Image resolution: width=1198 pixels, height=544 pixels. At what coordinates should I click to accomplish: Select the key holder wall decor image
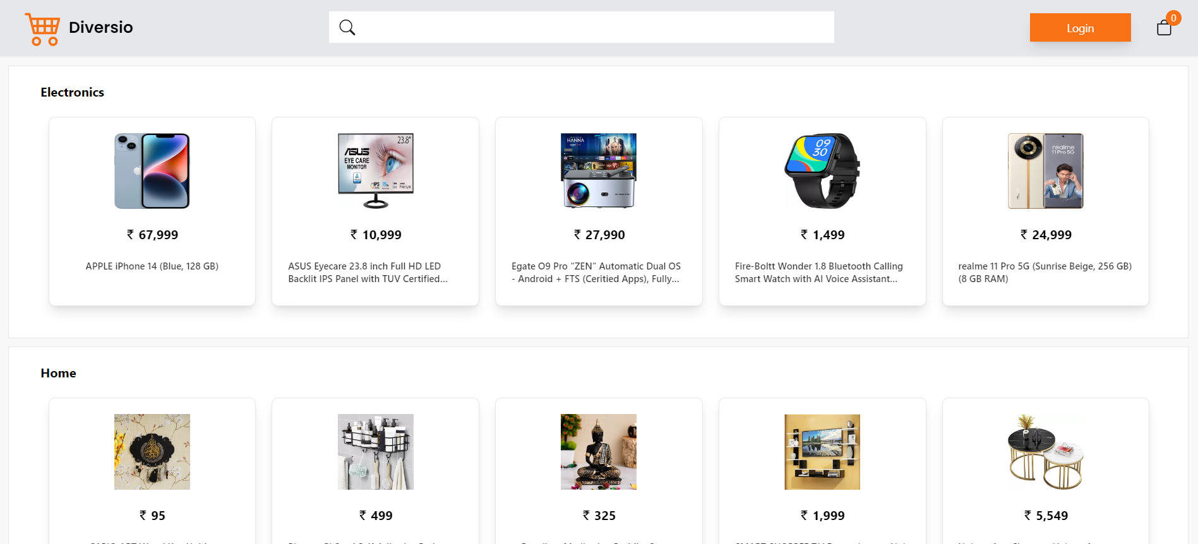152,452
